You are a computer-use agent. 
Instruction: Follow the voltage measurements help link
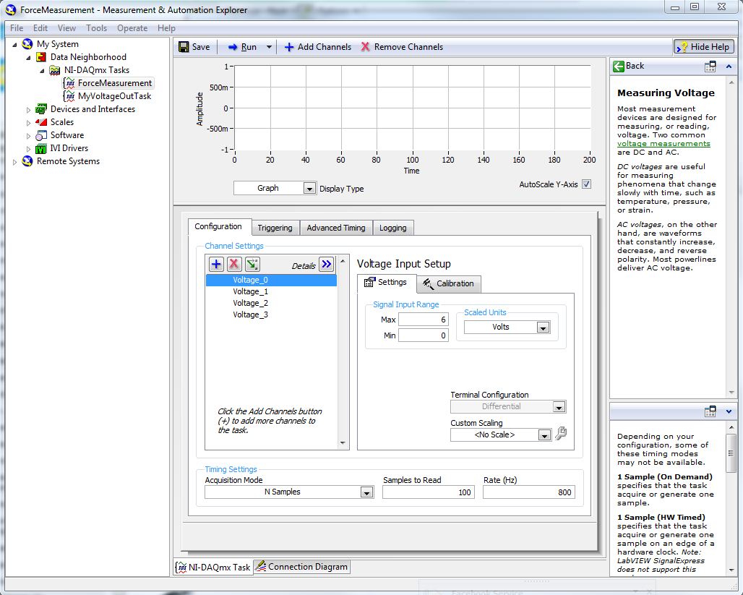click(663, 144)
